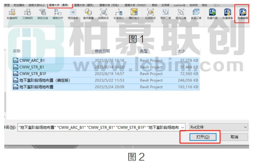The image size is (266, 162).
Task: Click the size value 72,560 KB
Action: (x=189, y=74)
